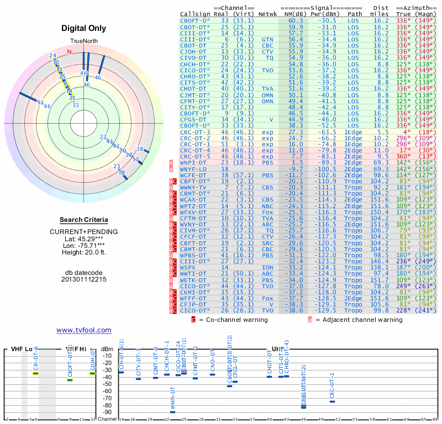Viewport: 442px width, 424px height.
Task: Select the CRC-DT-5 callsign row
Action: (x=308, y=157)
